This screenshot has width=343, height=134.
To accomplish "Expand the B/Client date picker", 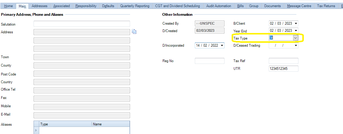I will pos(296,23).
